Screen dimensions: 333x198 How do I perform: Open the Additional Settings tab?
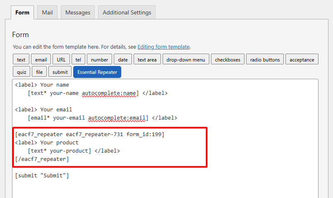point(127,12)
